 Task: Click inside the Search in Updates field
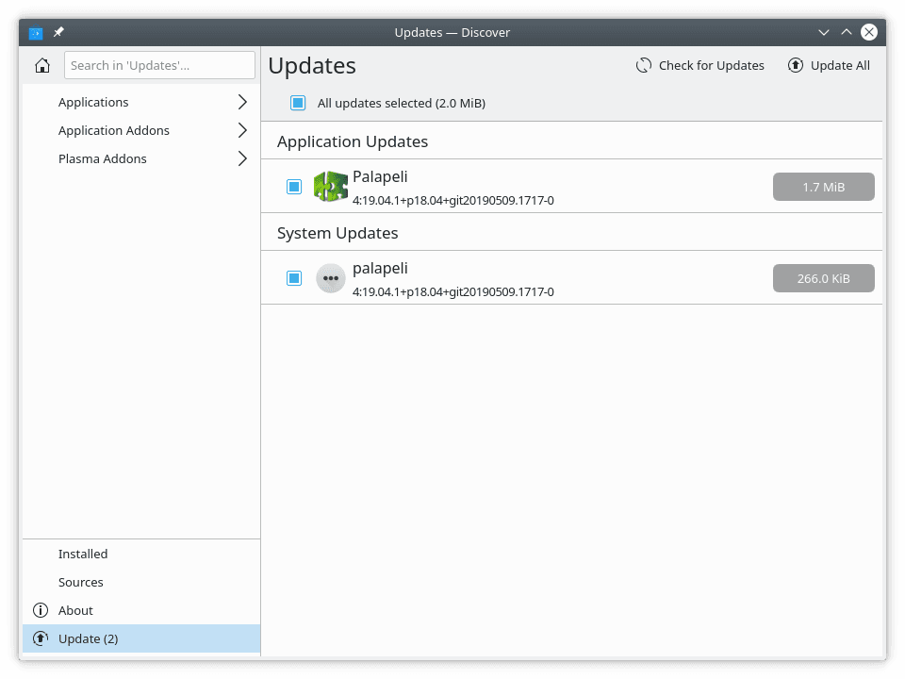point(158,65)
